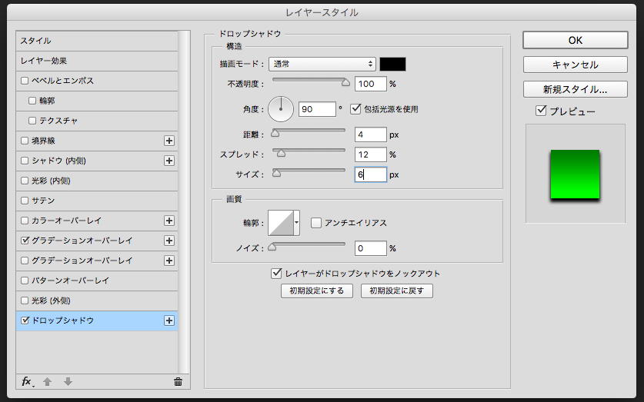Select シャドウ (内側) row label
The height and width of the screenshot is (402, 644).
coord(58,161)
